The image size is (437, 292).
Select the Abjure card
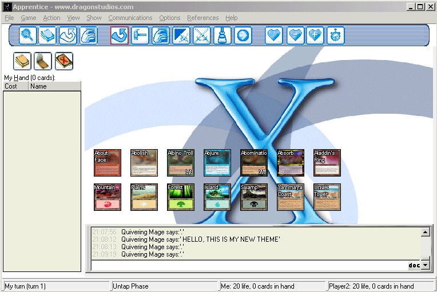tap(217, 163)
